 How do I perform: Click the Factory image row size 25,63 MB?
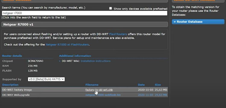point(161,90)
